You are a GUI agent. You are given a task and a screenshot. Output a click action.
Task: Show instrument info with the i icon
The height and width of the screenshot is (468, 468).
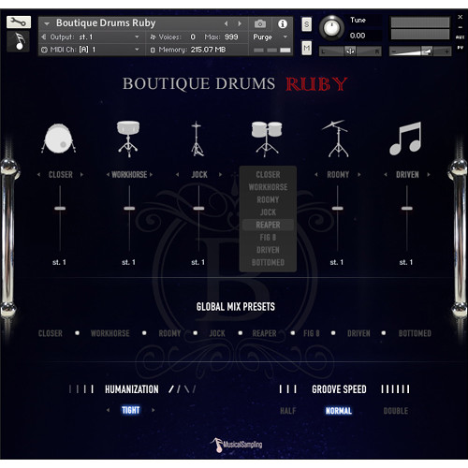pyautogui.click(x=283, y=23)
